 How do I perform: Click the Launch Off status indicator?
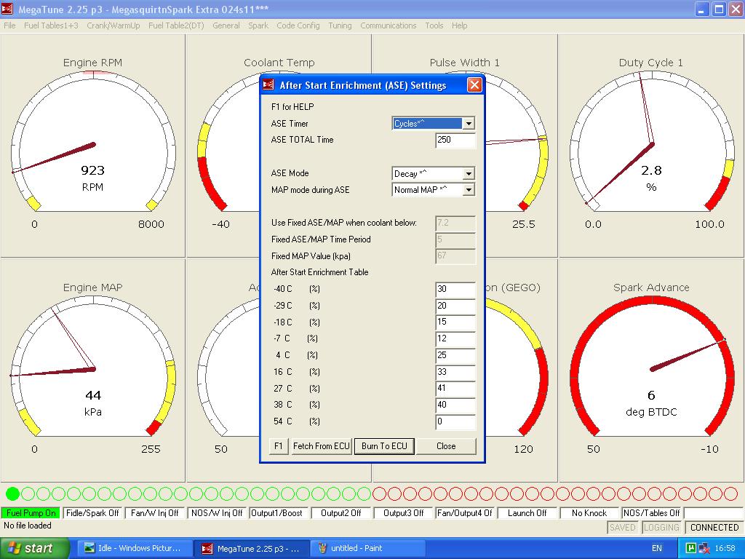[527, 513]
